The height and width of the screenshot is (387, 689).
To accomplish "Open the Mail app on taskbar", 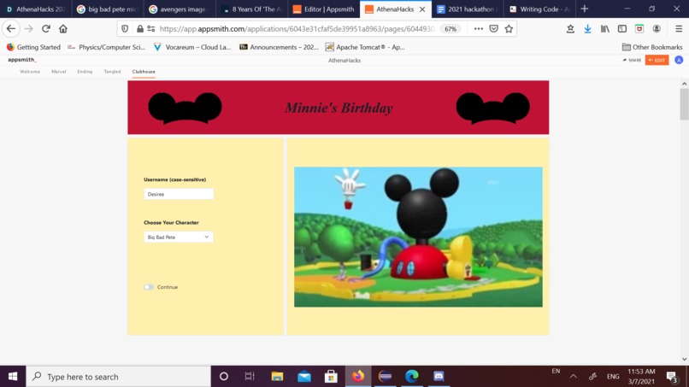I will pos(304,377).
